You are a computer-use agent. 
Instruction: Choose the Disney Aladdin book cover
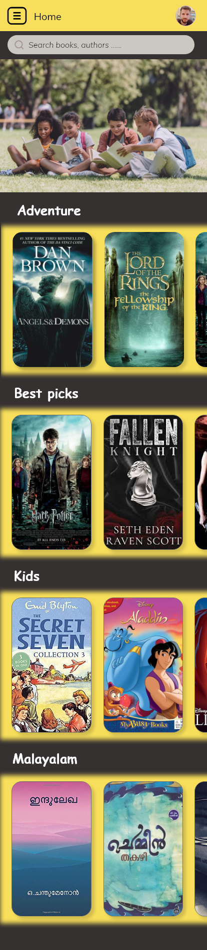coord(143,665)
